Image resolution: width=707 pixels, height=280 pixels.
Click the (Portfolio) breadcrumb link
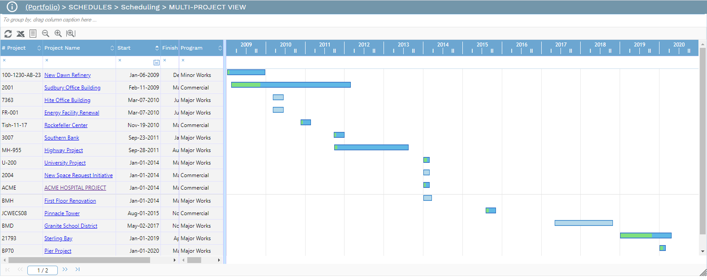point(43,7)
